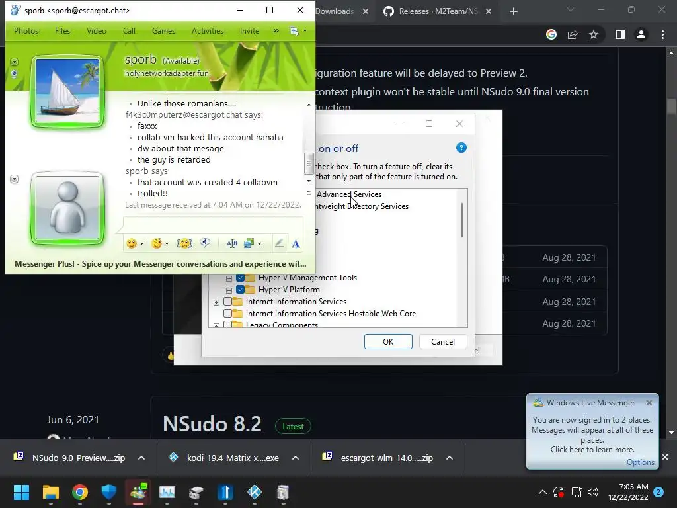This screenshot has height=508, width=677.
Task: Send a nudge in the chat
Action: pyautogui.click(x=184, y=243)
